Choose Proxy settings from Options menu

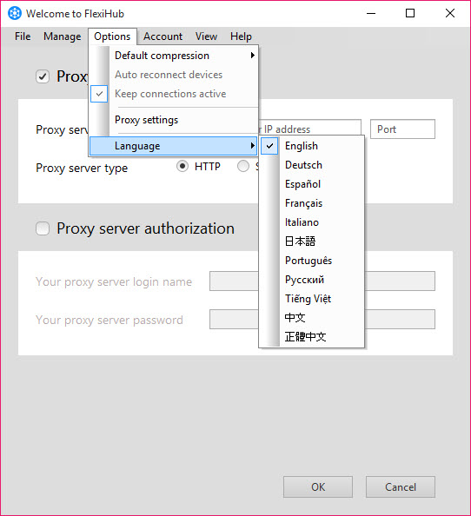(x=174, y=120)
